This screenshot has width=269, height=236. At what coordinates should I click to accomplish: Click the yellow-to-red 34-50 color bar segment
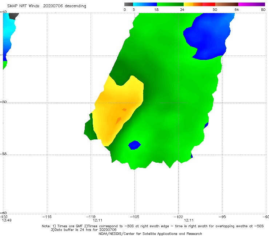pyautogui.click(x=199, y=4)
